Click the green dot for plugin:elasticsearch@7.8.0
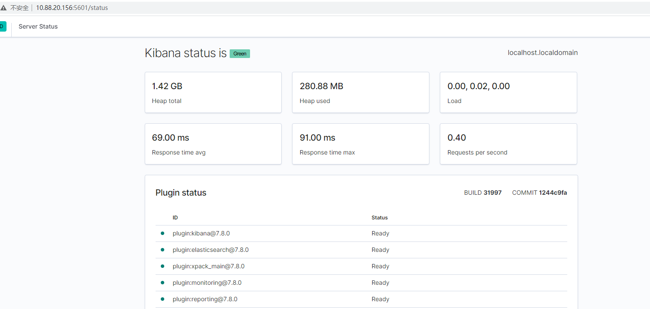 162,250
